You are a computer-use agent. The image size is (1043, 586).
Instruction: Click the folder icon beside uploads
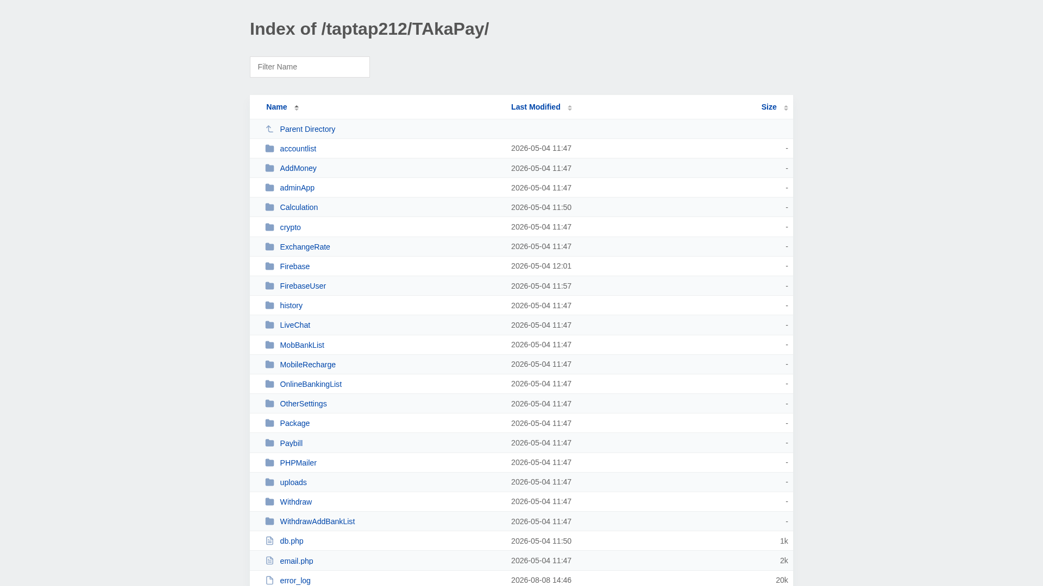(269, 482)
